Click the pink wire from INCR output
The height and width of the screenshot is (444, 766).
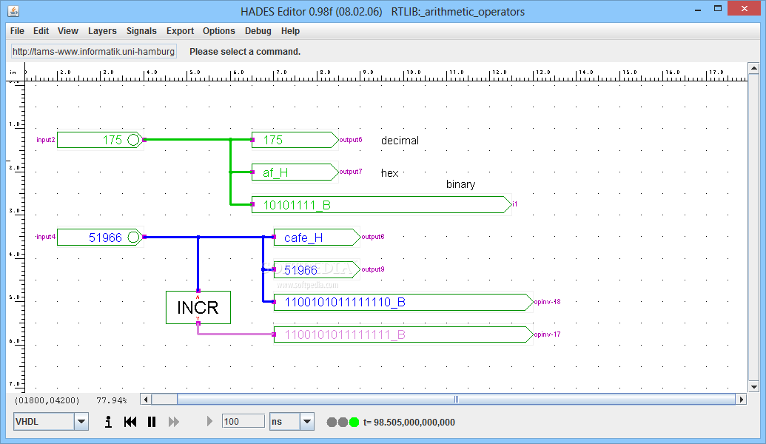coord(236,334)
